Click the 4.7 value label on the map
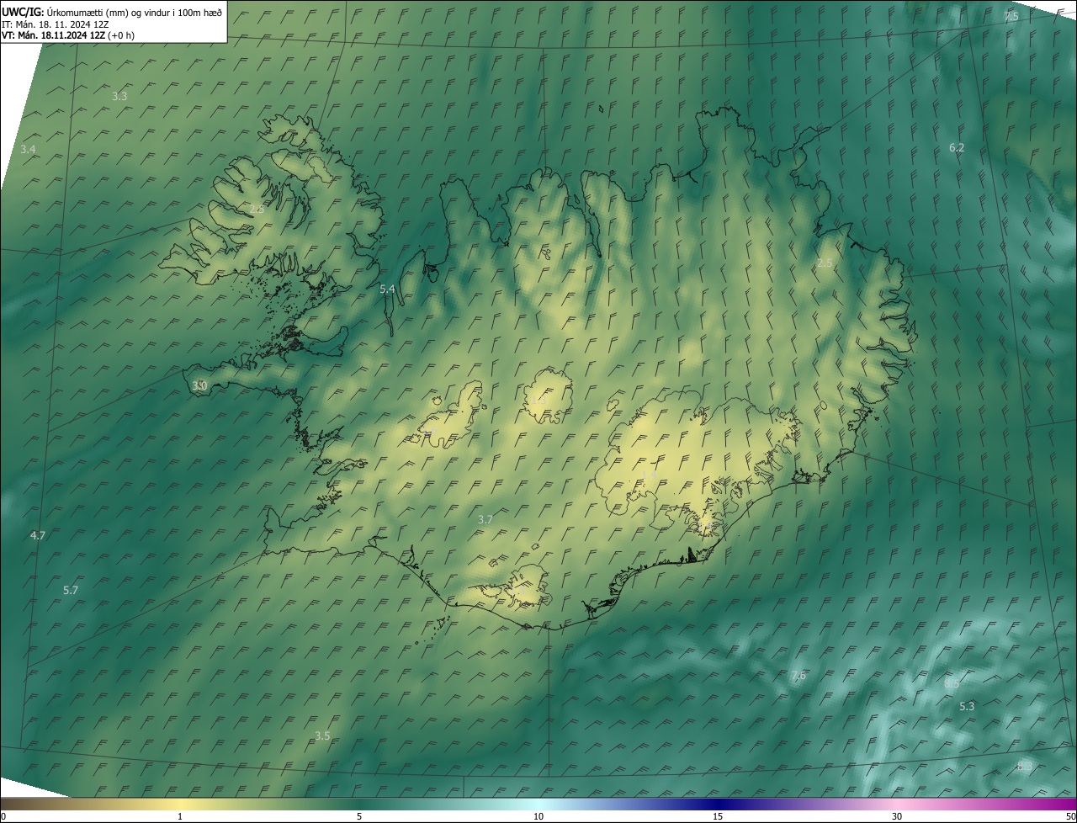 [x=37, y=535]
